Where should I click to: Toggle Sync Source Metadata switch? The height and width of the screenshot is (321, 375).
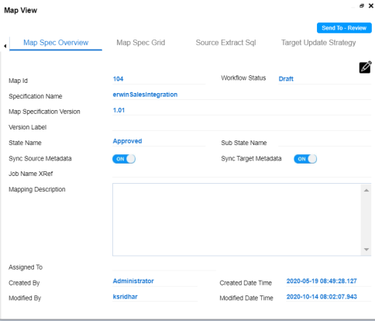(x=124, y=159)
